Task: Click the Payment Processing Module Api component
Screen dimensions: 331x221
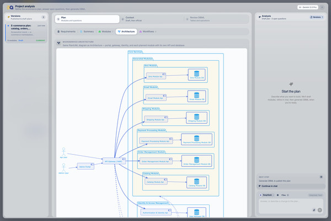Action: [x=156, y=141]
